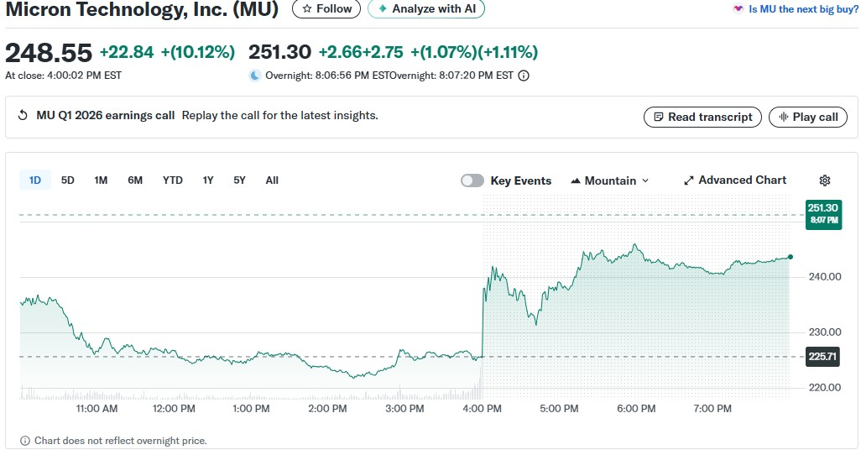Select the 1M chart range
The height and width of the screenshot is (455, 861).
tap(101, 180)
